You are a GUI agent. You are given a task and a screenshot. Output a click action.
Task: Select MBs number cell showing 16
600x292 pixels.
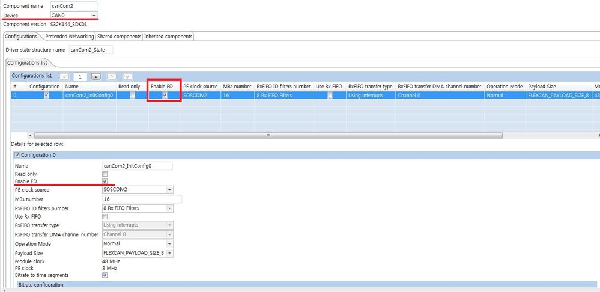click(237, 96)
